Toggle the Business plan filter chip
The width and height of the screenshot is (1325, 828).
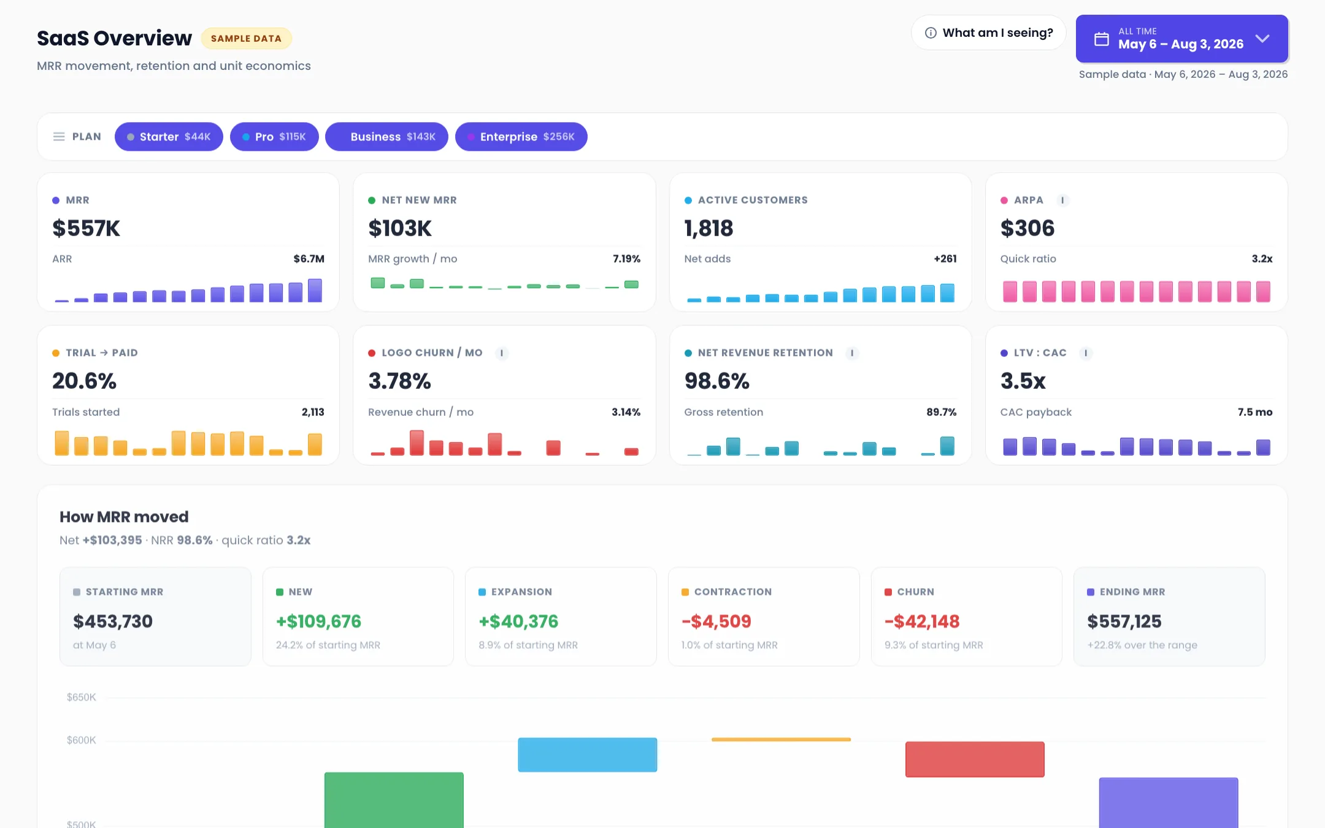[x=386, y=137]
